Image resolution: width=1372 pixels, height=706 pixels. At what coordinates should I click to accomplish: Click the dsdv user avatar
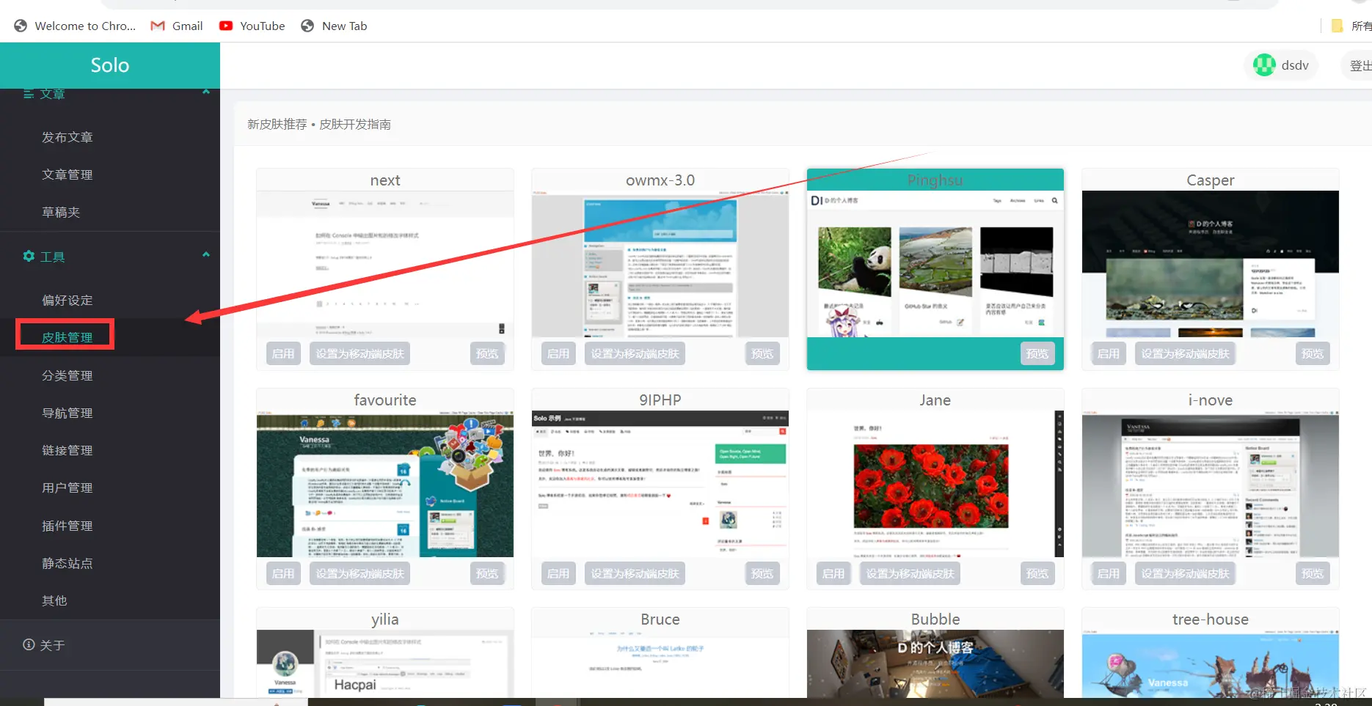(1264, 65)
